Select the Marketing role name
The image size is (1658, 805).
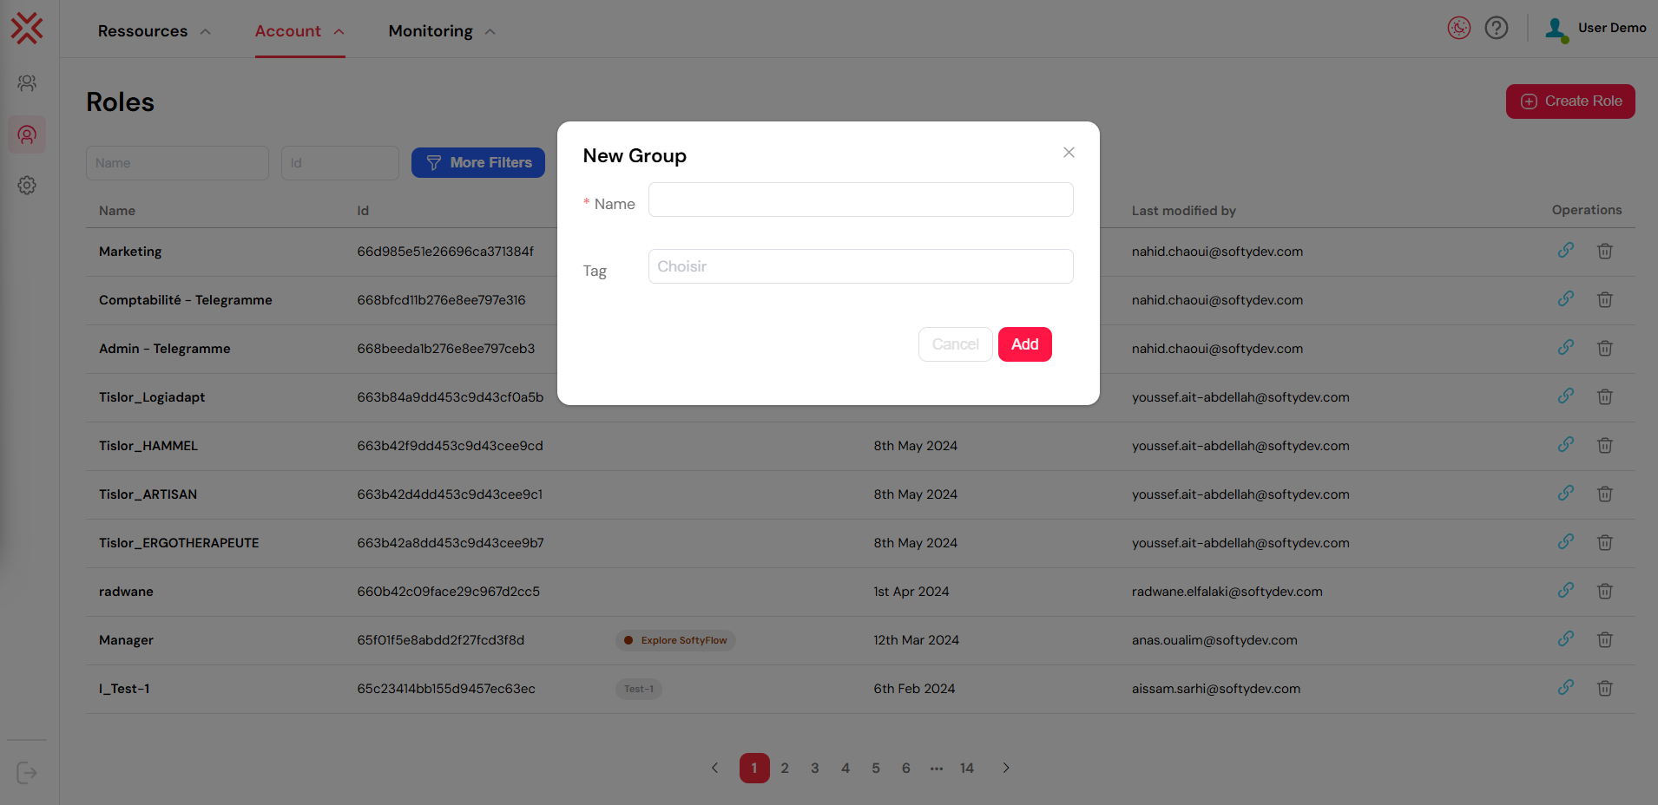click(x=130, y=252)
